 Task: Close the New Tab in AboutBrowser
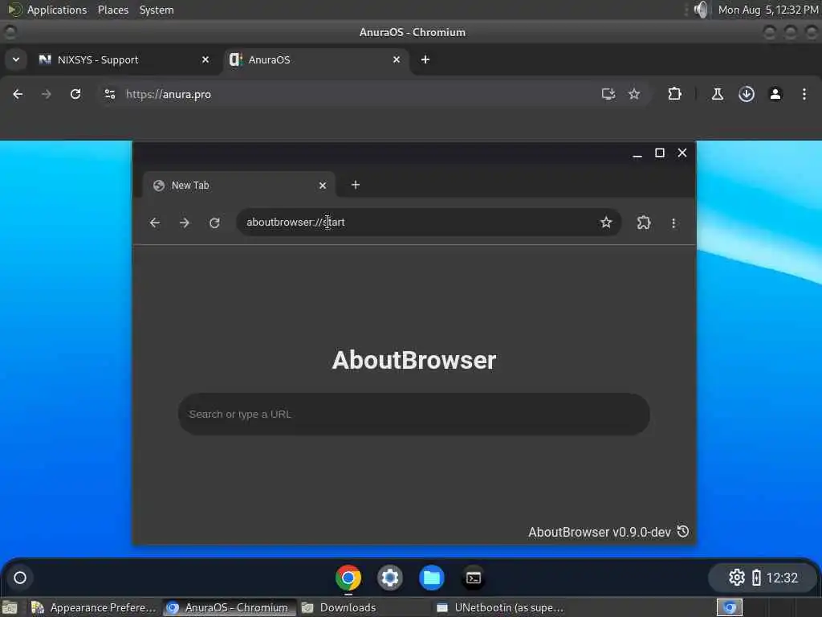323,186
